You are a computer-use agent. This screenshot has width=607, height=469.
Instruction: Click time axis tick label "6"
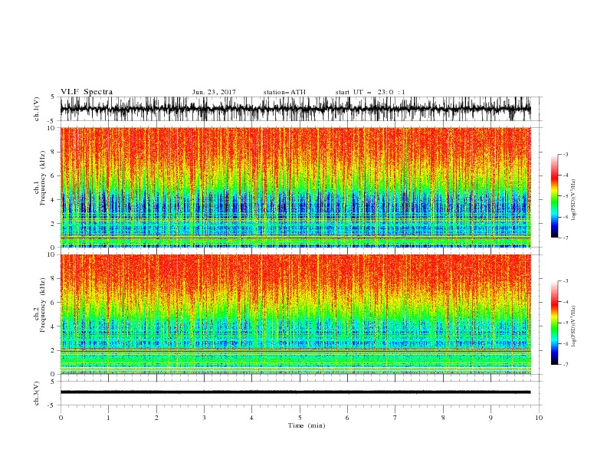pyautogui.click(x=347, y=418)
